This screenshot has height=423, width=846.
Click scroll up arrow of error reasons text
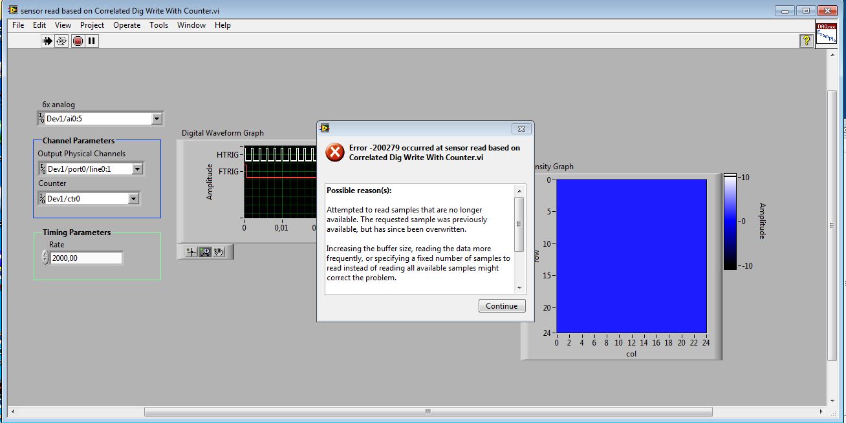tap(519, 191)
